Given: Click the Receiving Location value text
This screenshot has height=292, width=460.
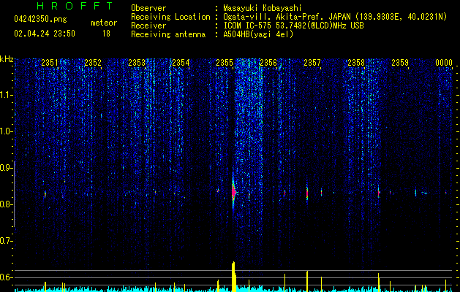Looking at the screenshot, I should (335, 17).
